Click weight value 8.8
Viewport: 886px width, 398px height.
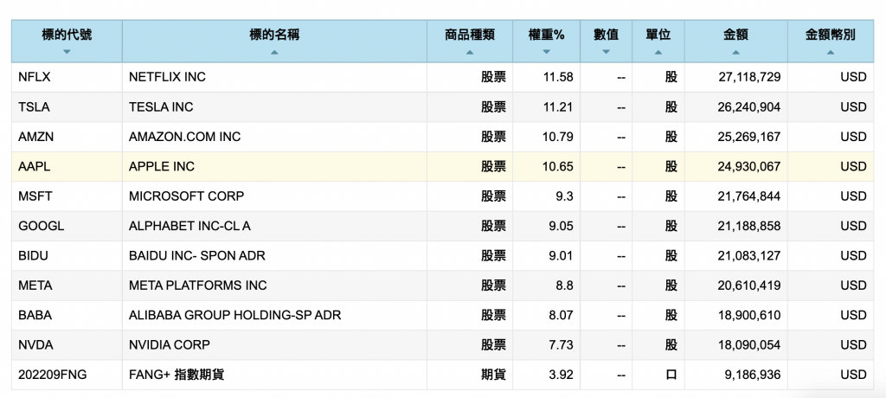[564, 286]
